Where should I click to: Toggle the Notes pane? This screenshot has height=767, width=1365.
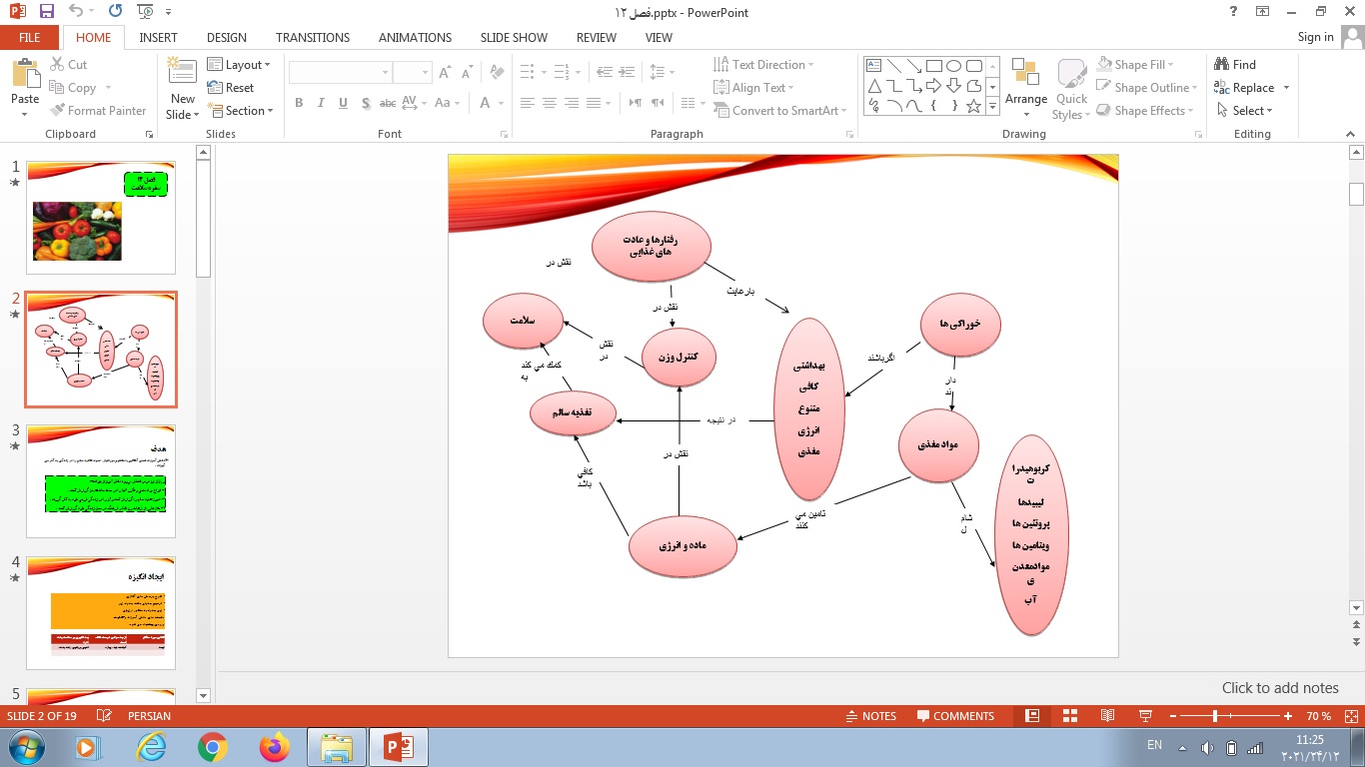pyautogui.click(x=869, y=716)
